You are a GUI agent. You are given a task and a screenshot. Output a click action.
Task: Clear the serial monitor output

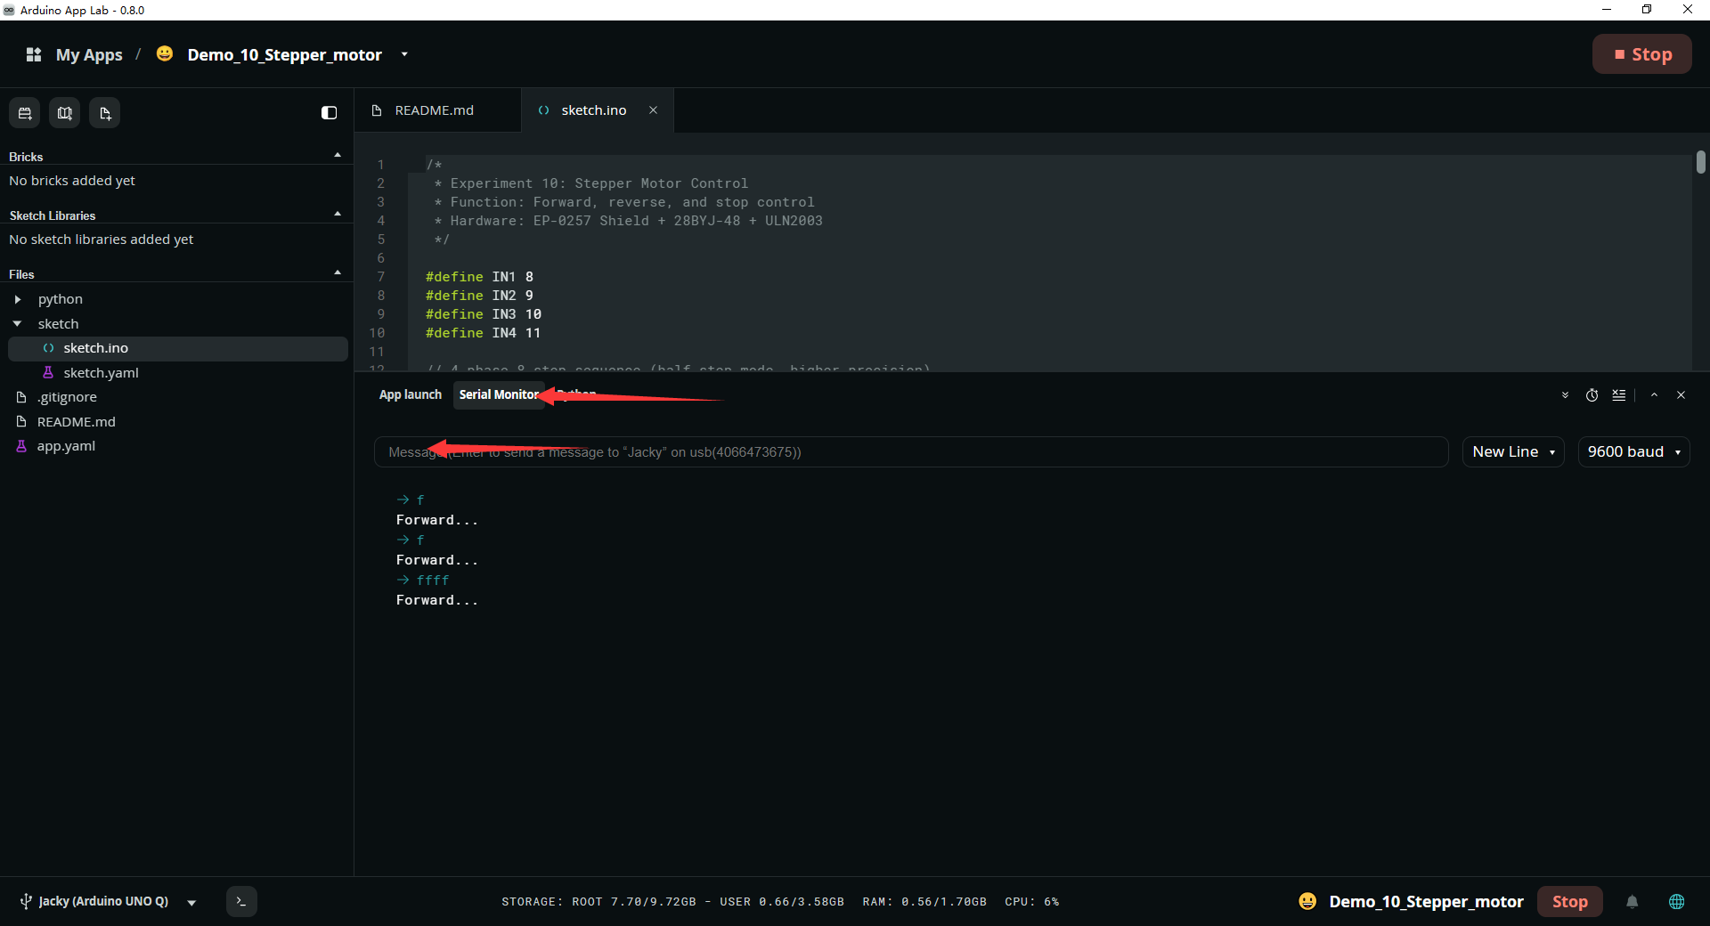pyautogui.click(x=1619, y=395)
